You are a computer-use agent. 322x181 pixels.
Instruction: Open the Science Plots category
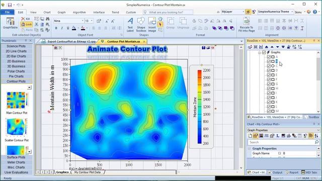[16, 46]
